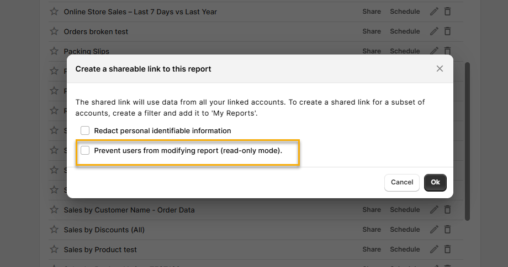Star the Online Store Sales Last 7 Days report
Viewport: 508px width, 267px height.
pyautogui.click(x=54, y=12)
